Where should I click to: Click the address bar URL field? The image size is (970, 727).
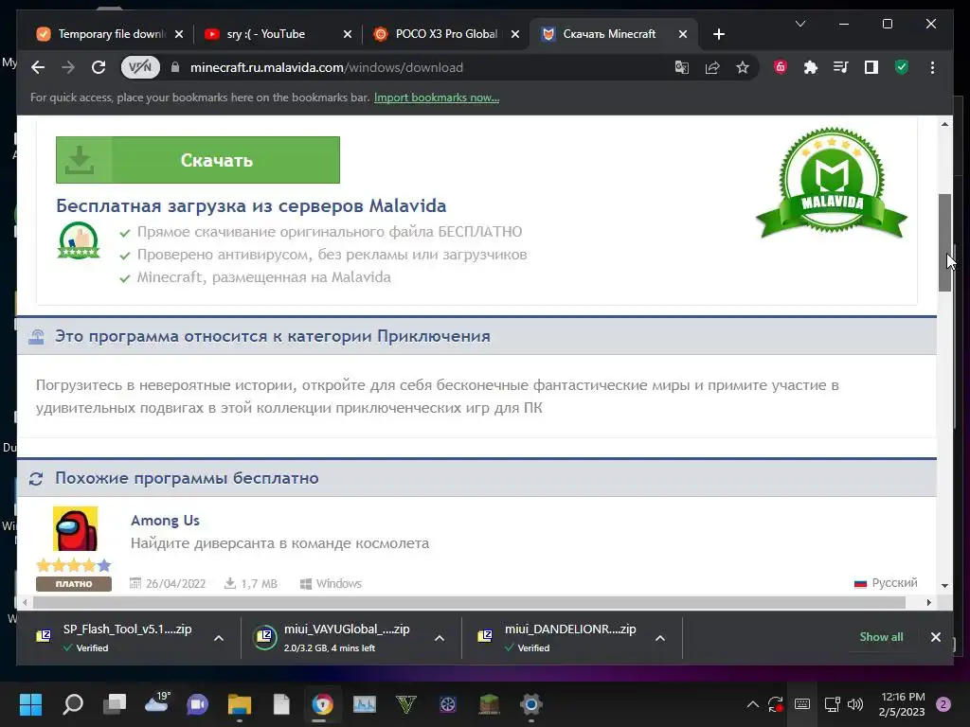click(x=421, y=67)
